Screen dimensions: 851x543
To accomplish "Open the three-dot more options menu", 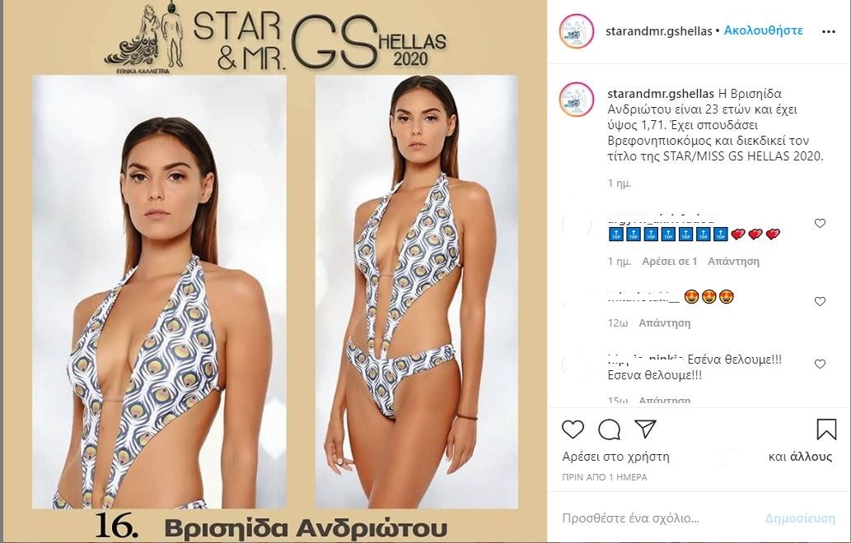I will coord(829,31).
